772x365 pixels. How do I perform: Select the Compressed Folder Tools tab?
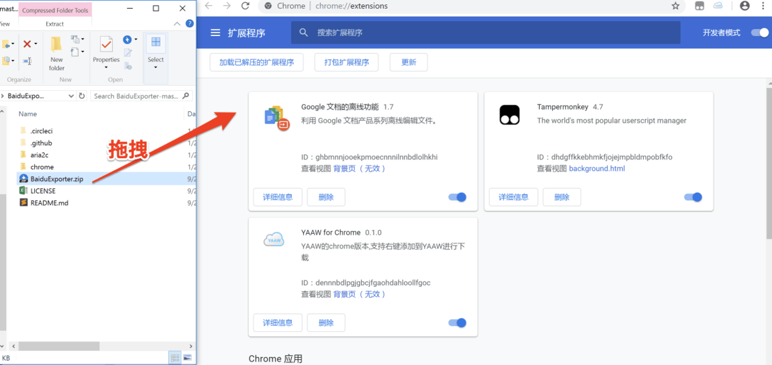[x=55, y=11]
